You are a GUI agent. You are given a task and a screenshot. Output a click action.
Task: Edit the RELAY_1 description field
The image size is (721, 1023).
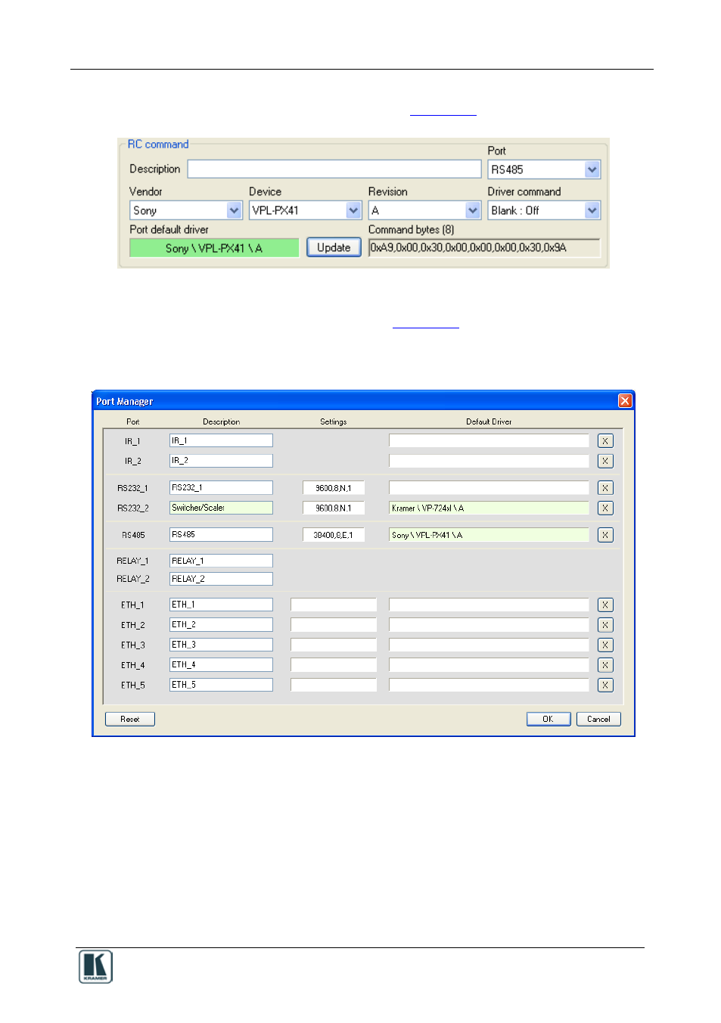pos(221,561)
